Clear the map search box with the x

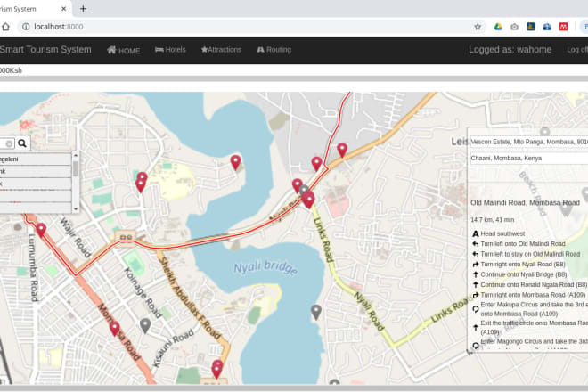click(9, 143)
